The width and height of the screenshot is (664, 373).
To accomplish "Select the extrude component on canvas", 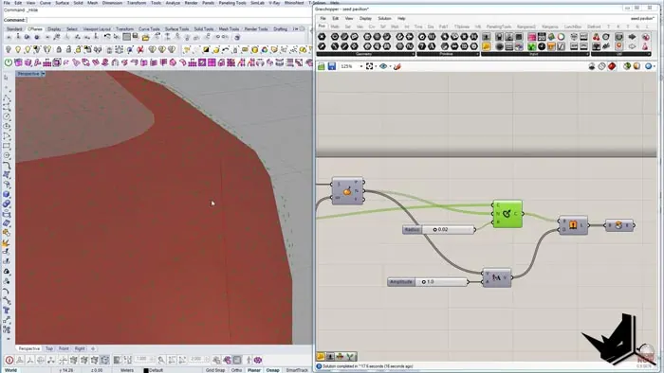I will pos(573,225).
